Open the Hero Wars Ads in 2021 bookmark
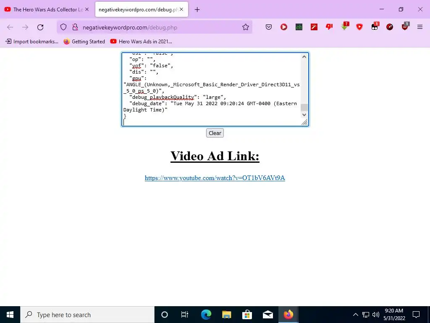This screenshot has height=323, width=430. (141, 42)
